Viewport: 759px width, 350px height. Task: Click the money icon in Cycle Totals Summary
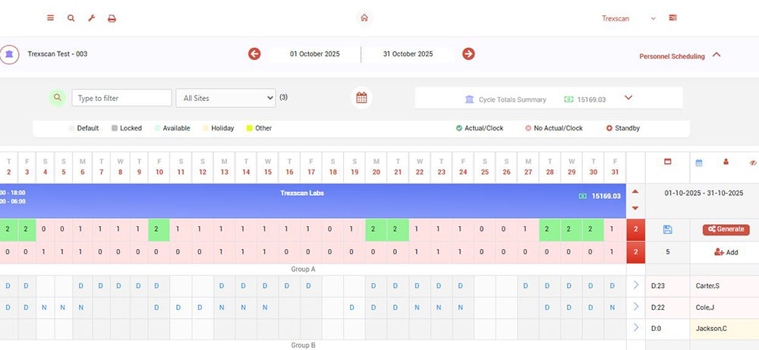pyautogui.click(x=568, y=99)
